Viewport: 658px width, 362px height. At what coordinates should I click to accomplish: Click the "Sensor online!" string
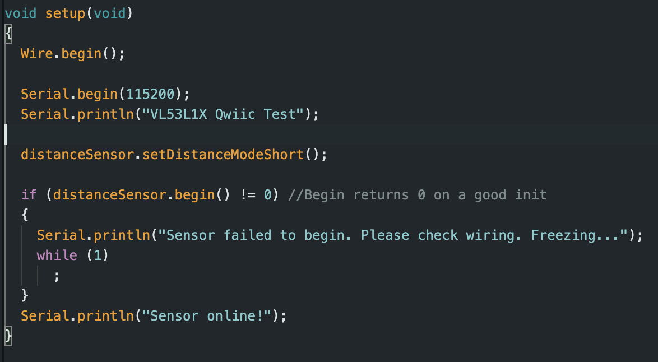(207, 315)
